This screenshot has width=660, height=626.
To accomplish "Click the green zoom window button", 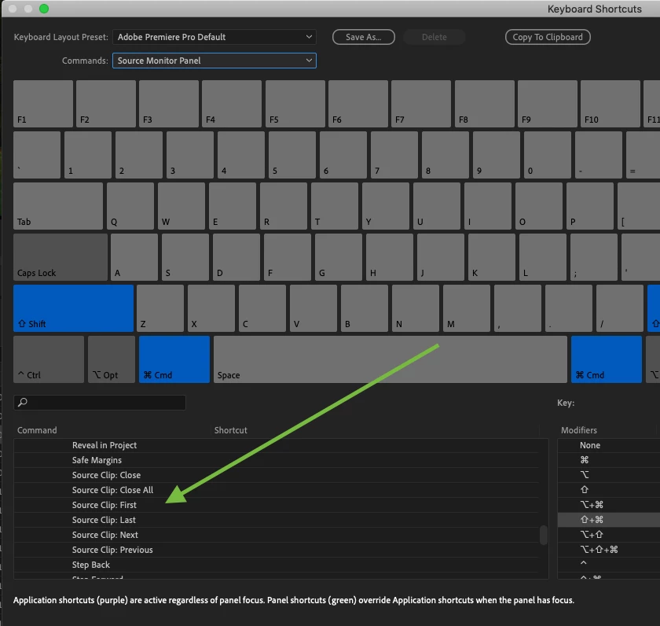I will [44, 9].
